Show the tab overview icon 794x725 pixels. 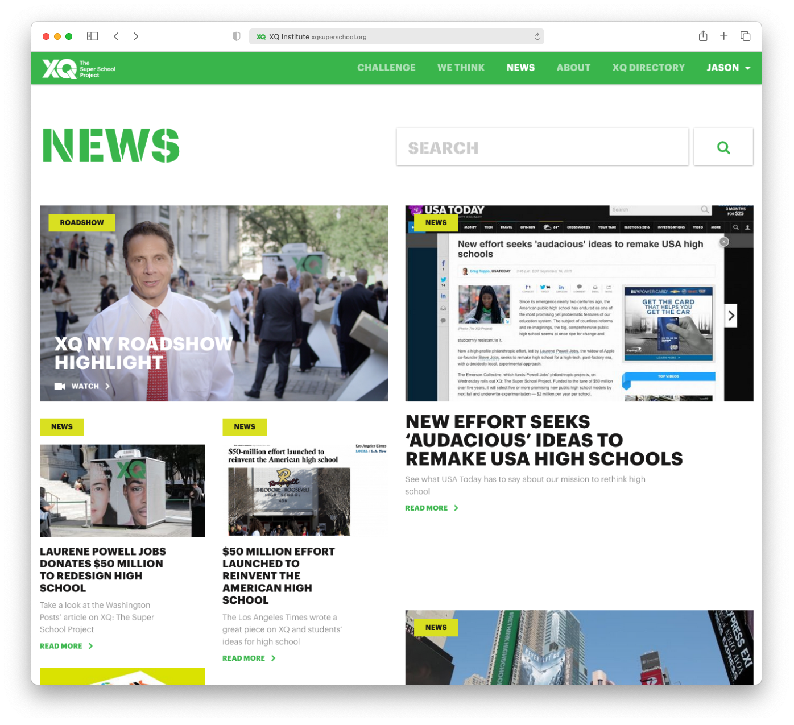tap(746, 36)
